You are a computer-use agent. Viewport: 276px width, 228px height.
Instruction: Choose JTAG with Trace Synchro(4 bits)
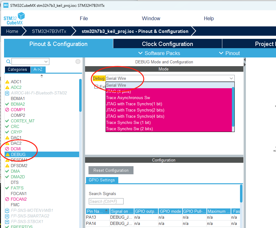coord(169,116)
